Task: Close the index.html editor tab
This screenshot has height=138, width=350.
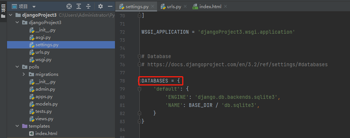Action: pos(225,7)
